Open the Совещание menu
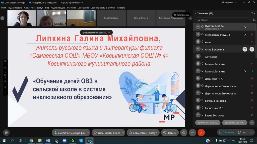 tap(83, 8)
